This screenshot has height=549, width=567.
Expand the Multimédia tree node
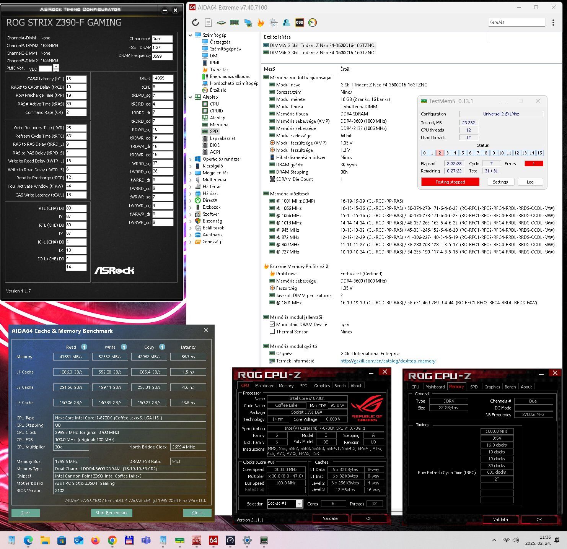pos(191,180)
